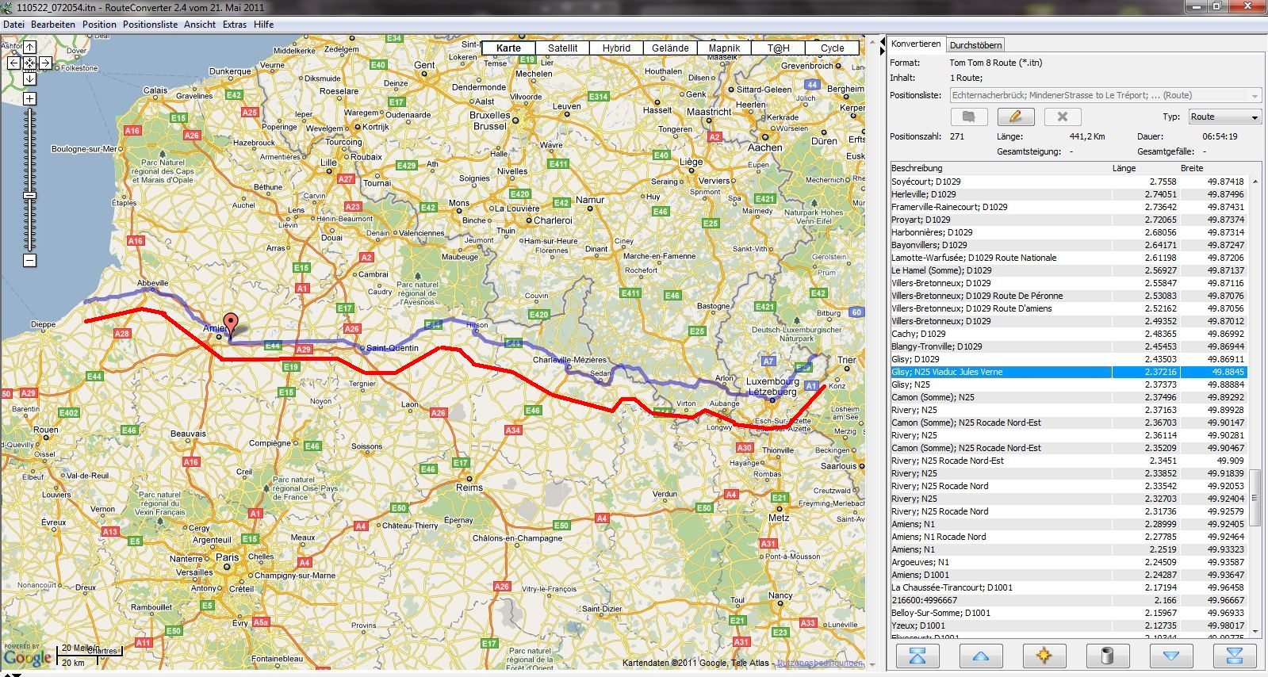Image resolution: width=1268 pixels, height=677 pixels.
Task: Add a new position with star button
Action: pyautogui.click(x=1044, y=656)
